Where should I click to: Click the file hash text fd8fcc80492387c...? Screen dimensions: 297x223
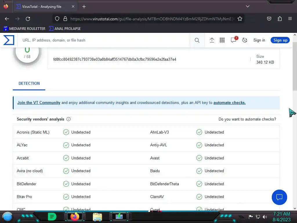point(115,59)
